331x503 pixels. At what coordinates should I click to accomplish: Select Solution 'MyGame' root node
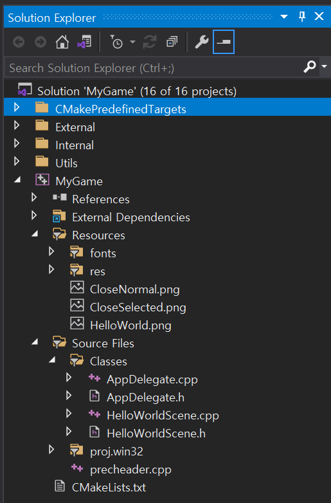coord(137,91)
